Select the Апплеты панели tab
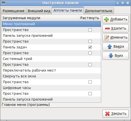 [x=68, y=11]
